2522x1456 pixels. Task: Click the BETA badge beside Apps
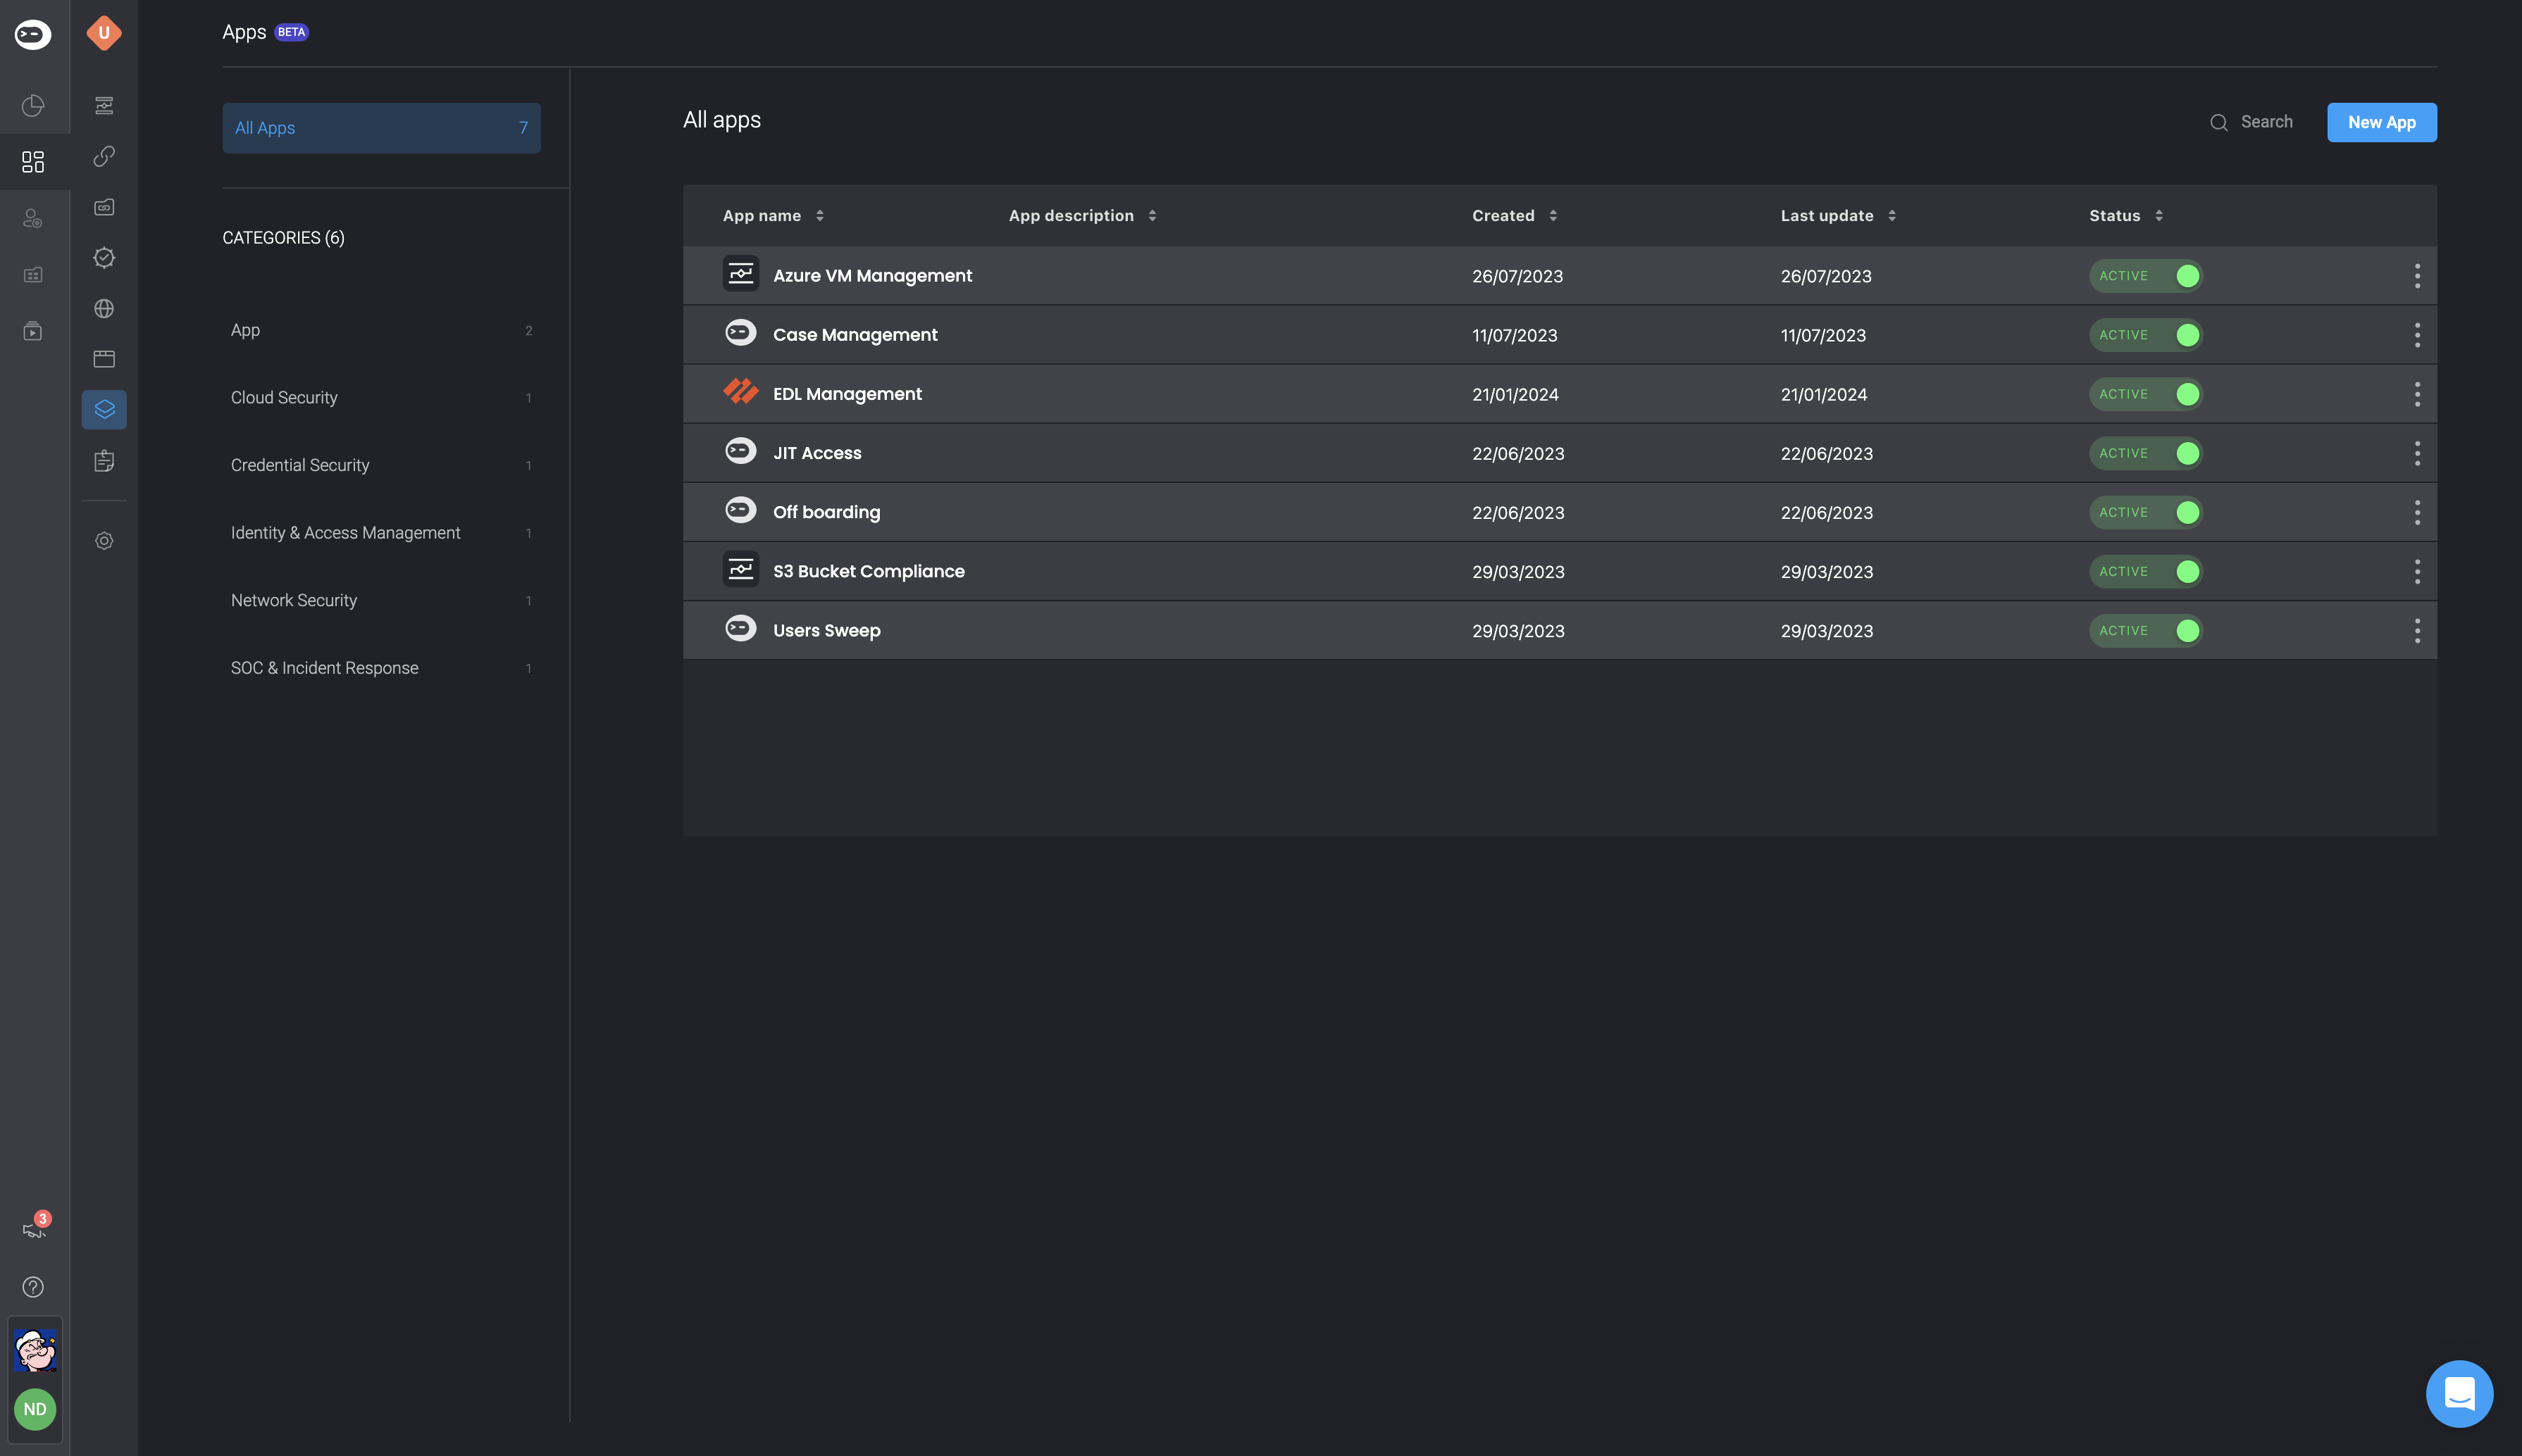291,32
